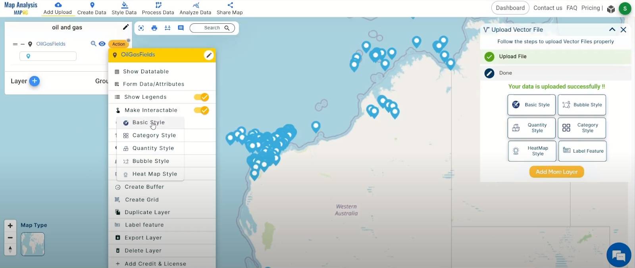635x268 pixels.
Task: Open the FAQ link
Action: (x=572, y=8)
